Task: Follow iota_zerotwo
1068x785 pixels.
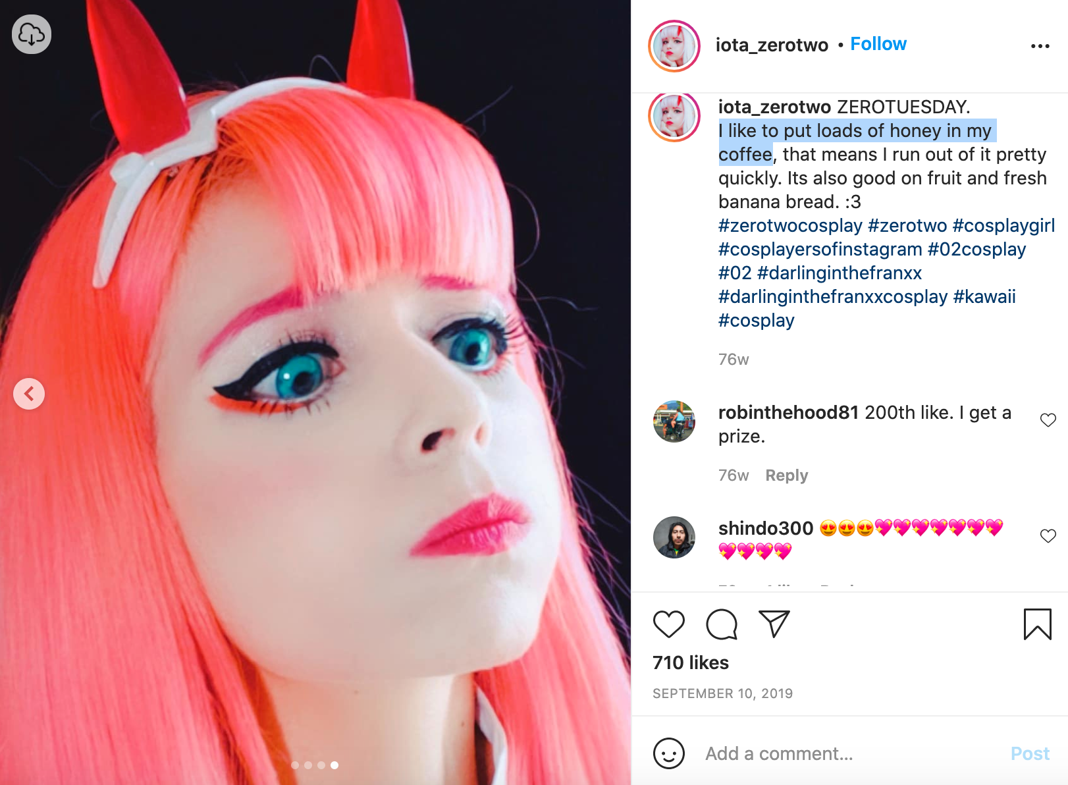Action: point(878,44)
